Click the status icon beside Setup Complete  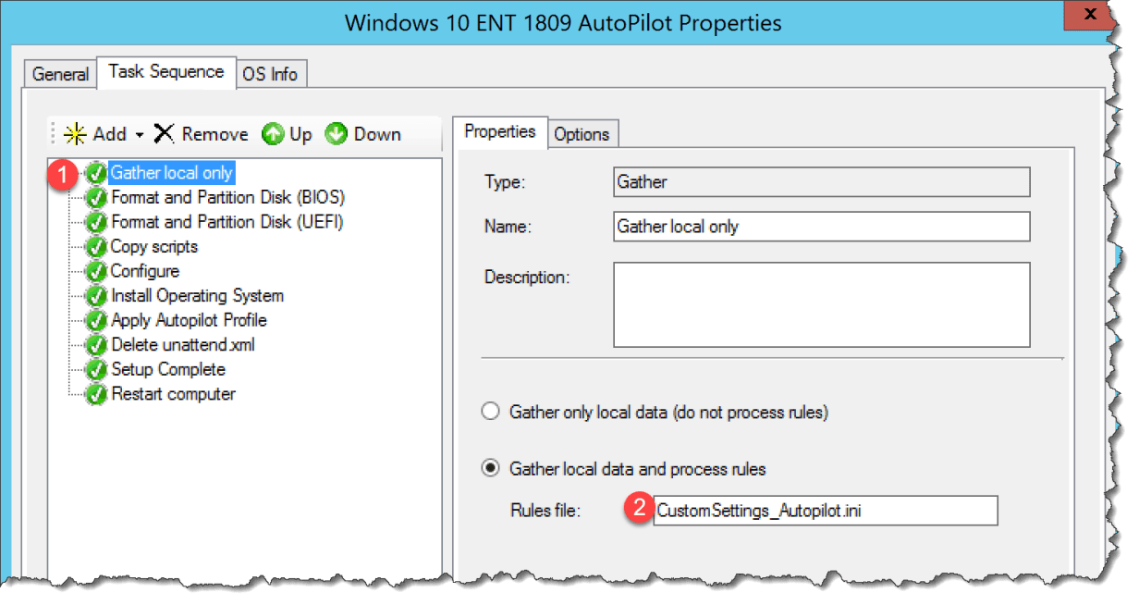(97, 369)
